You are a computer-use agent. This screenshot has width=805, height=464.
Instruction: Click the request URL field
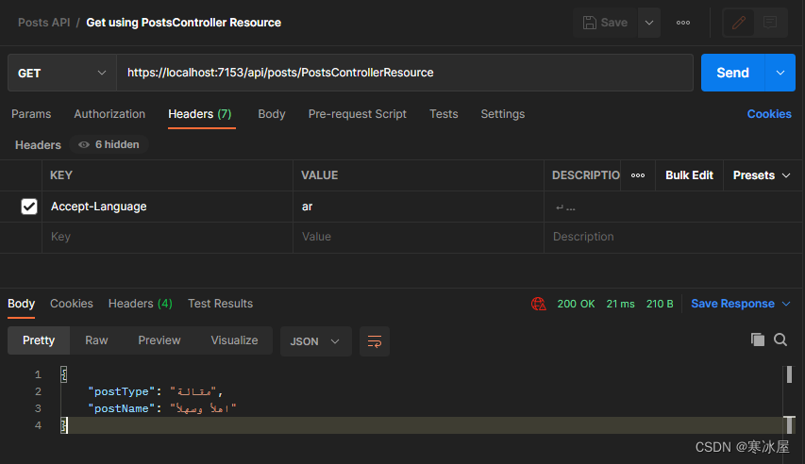(405, 73)
